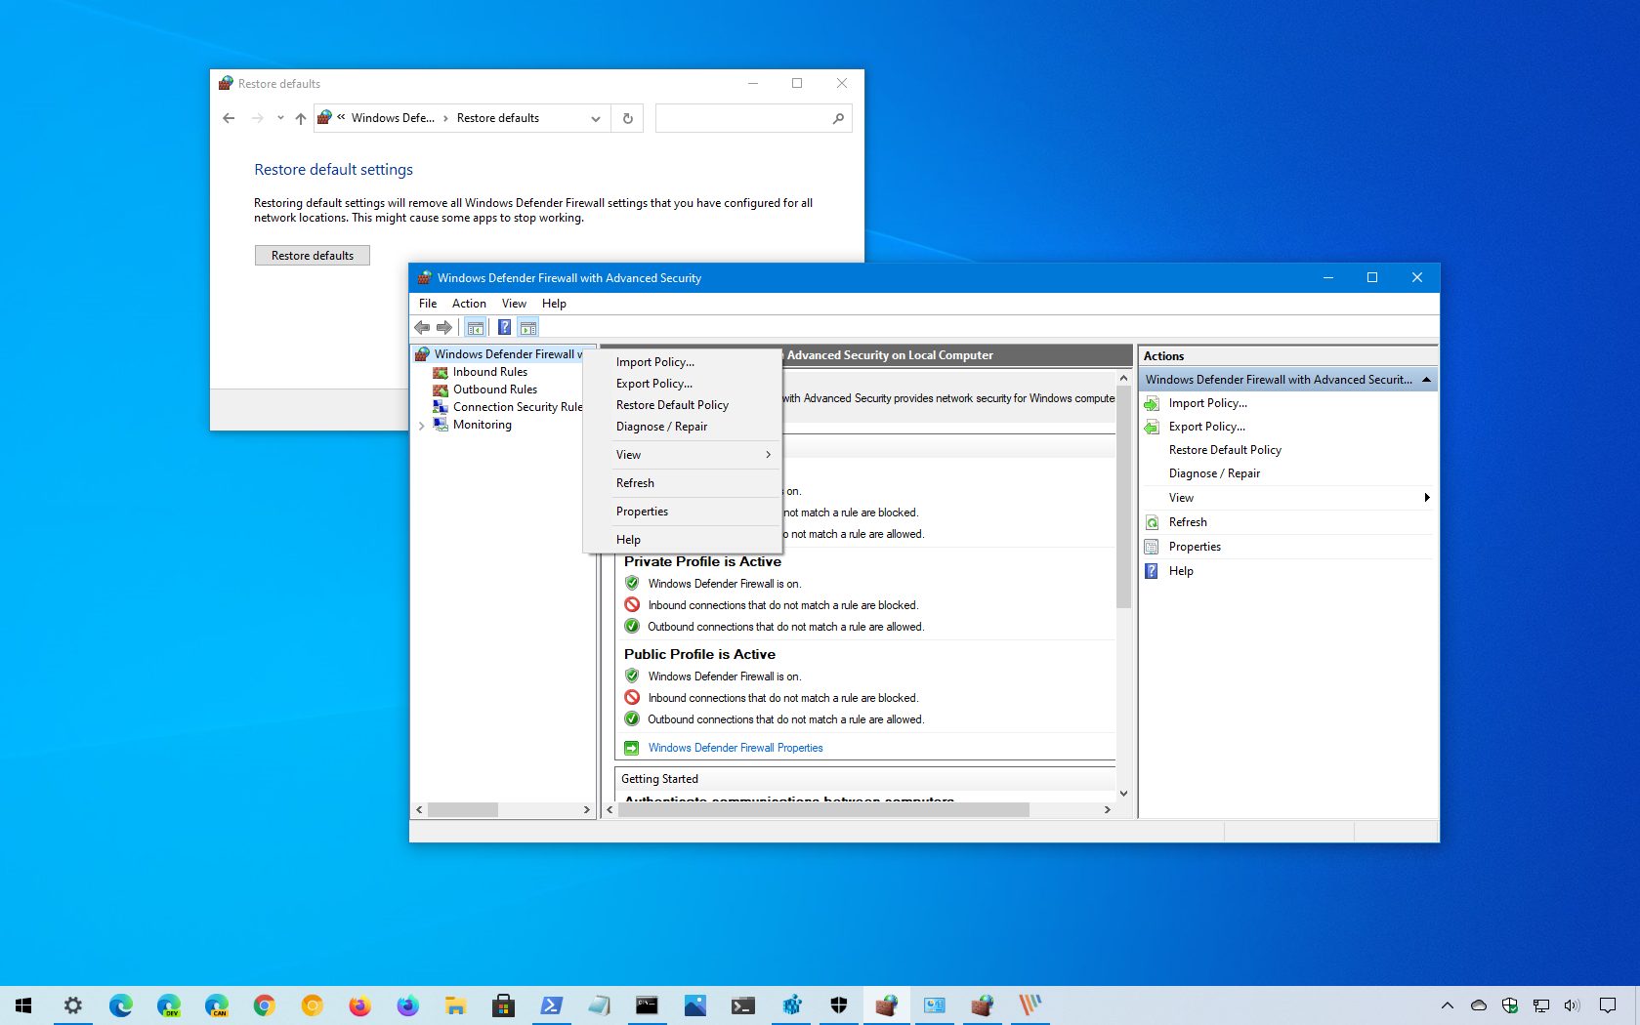Open the View menu in menu bar
Image resolution: width=1640 pixels, height=1025 pixels.
[x=514, y=304]
